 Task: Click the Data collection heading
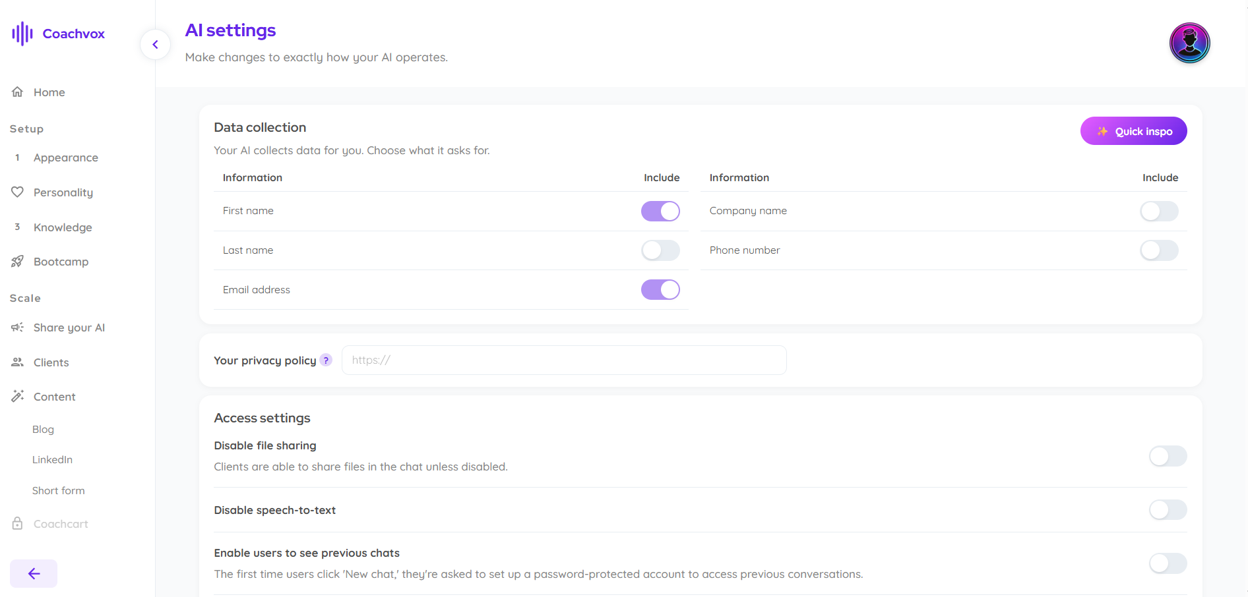260,127
